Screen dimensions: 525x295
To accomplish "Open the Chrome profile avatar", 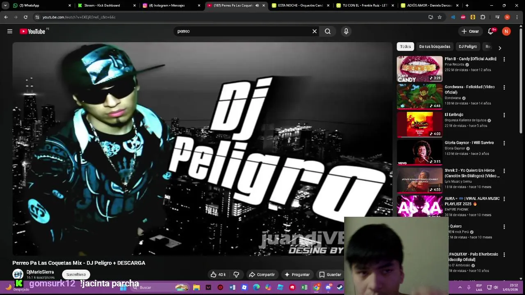I will tap(507, 17).
